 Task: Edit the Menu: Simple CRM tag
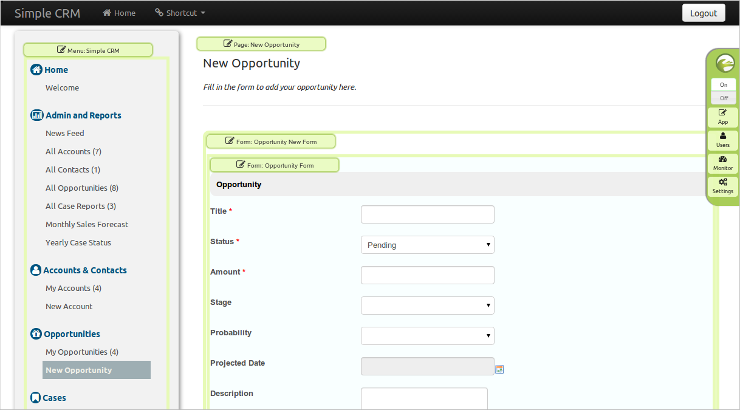[x=88, y=50]
